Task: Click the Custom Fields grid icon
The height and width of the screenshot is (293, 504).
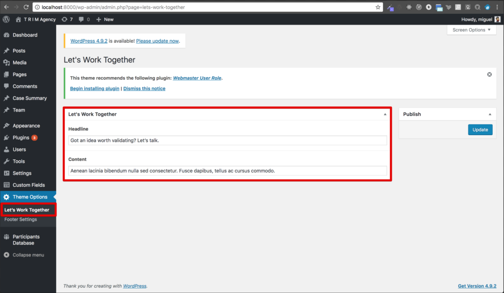Action: pyautogui.click(x=6, y=185)
